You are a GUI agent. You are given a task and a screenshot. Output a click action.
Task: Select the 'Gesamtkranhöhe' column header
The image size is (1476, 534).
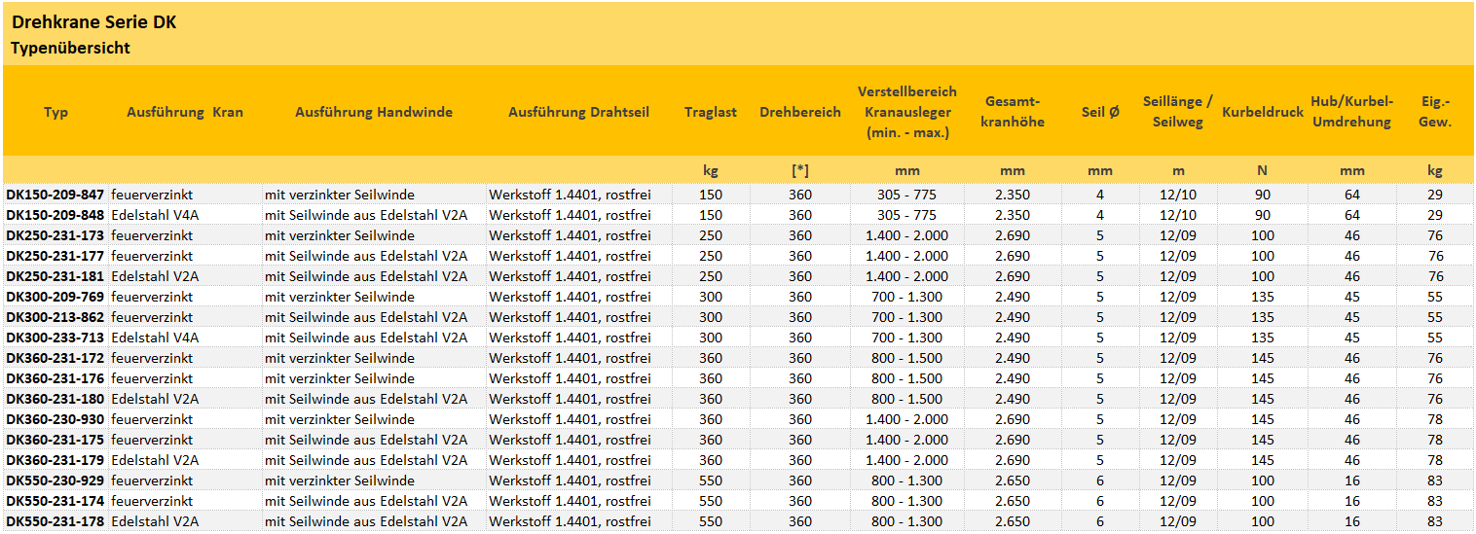pyautogui.click(x=1015, y=112)
